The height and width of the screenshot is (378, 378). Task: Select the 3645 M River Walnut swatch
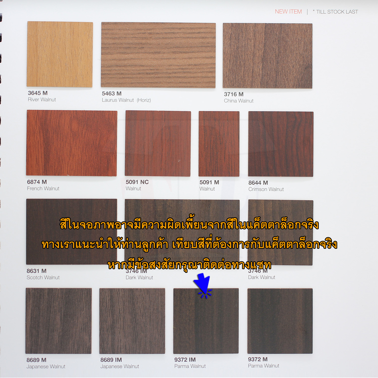tap(60, 54)
